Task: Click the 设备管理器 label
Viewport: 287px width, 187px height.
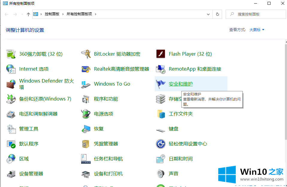Action: (x=31, y=174)
